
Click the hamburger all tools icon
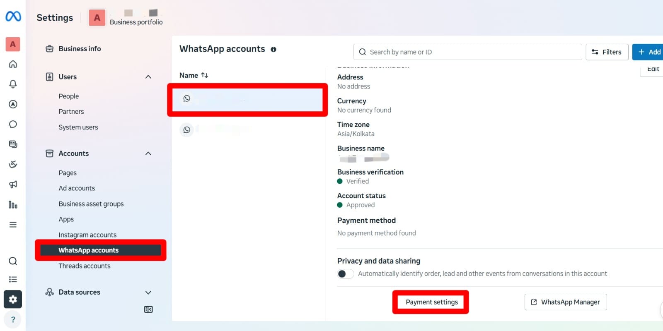[13, 225]
